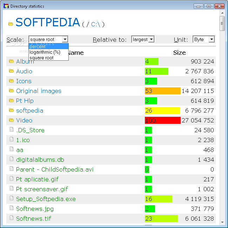Click the file icon beside Pt aplicatie.gif
The width and height of the screenshot is (228, 228).
(12, 179)
